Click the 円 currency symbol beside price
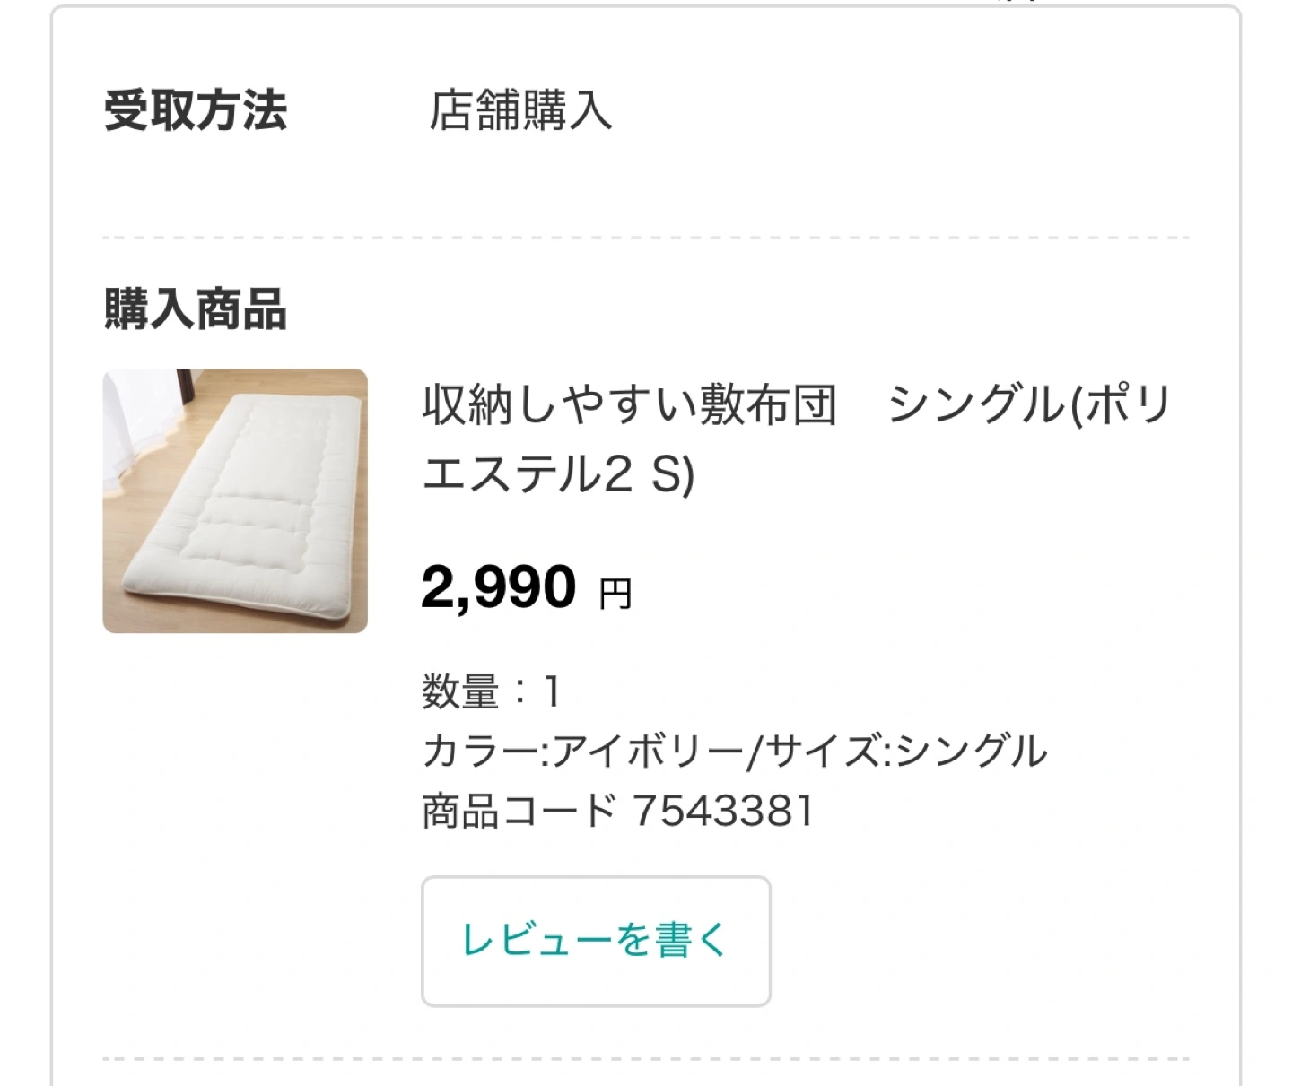This screenshot has height=1086, width=1292. pos(615,594)
